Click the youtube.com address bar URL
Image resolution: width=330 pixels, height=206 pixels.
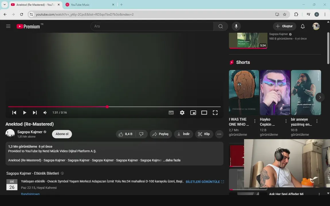click(85, 14)
